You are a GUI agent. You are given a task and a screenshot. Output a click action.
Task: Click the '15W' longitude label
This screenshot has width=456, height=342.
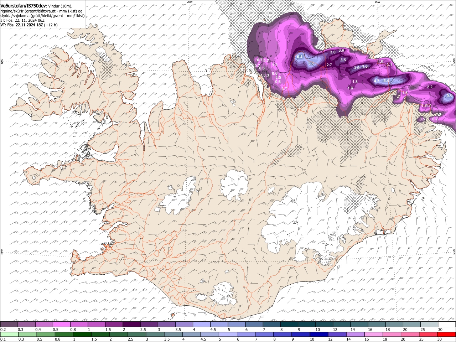point(377,2)
